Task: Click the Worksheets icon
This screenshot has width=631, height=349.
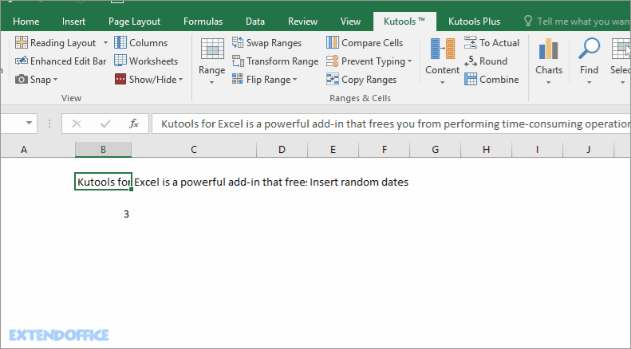Action: [120, 61]
